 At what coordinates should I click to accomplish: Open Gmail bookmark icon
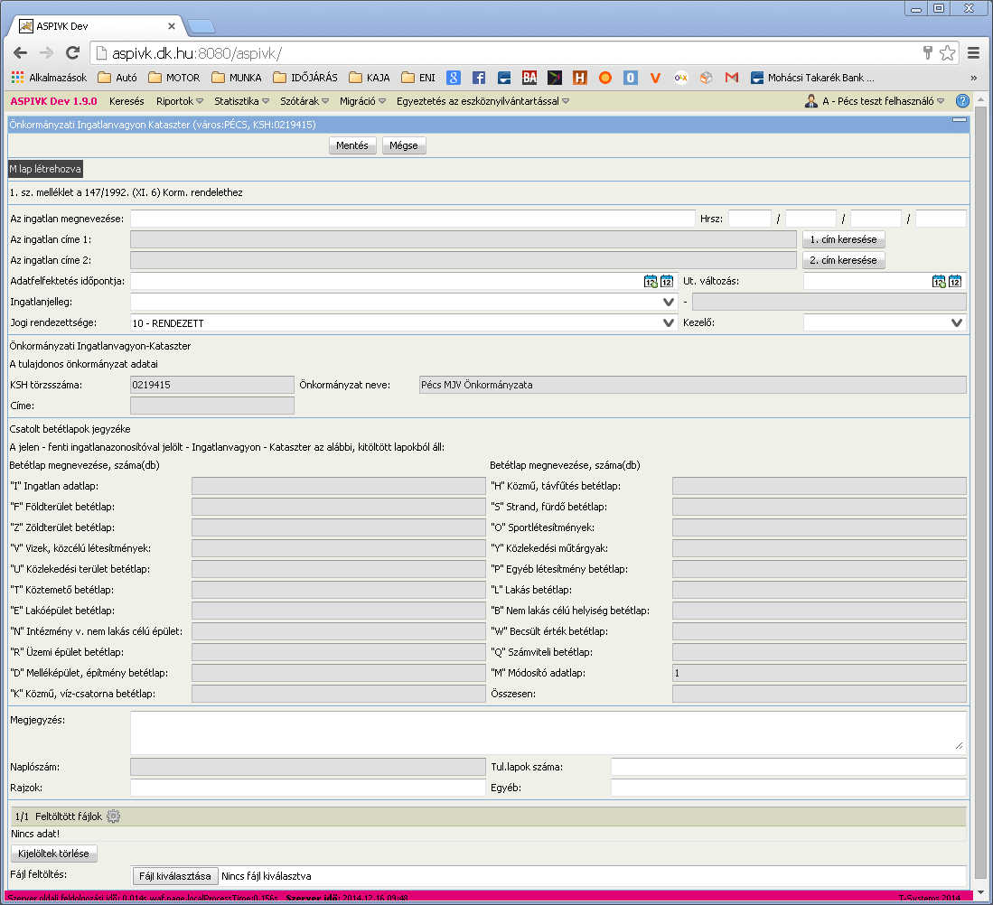pos(732,78)
